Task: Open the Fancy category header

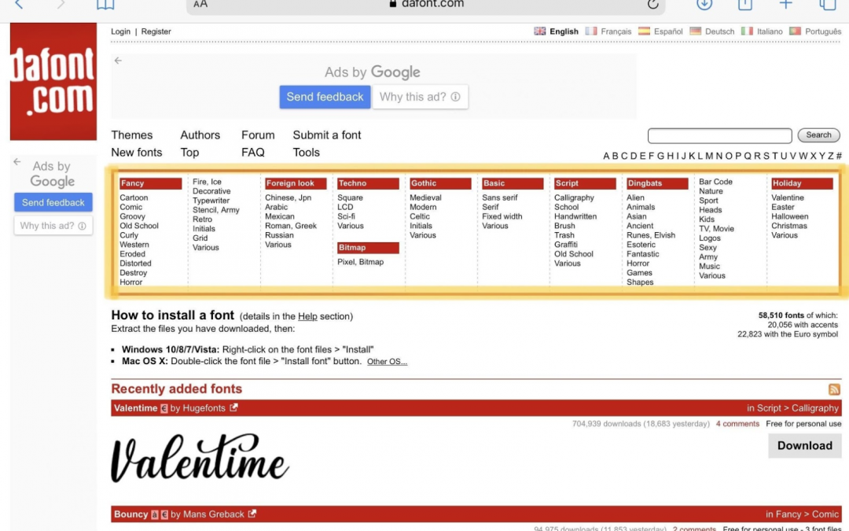Action: click(150, 183)
